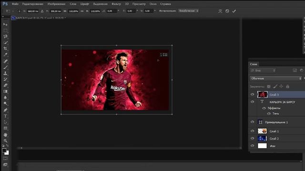
Task: Select the Hand tool
Action: pyautogui.click(x=5, y=135)
